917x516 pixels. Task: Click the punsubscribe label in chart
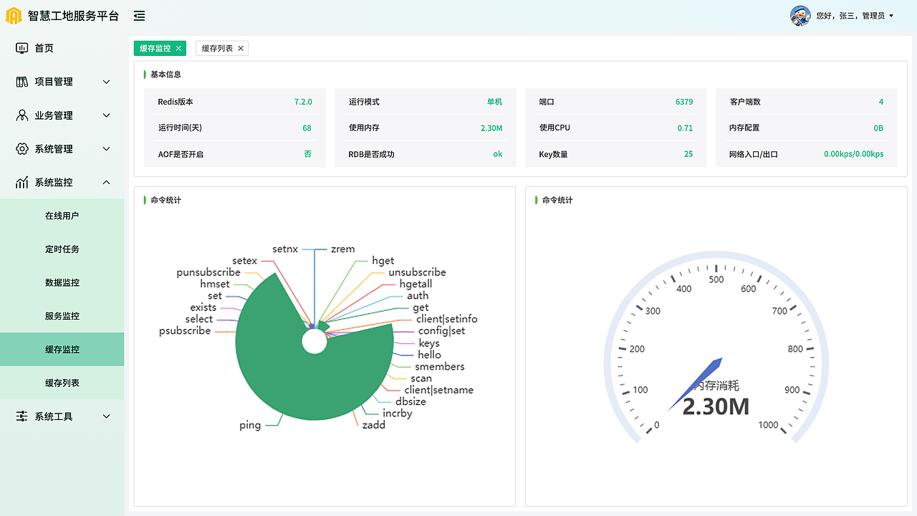208,272
